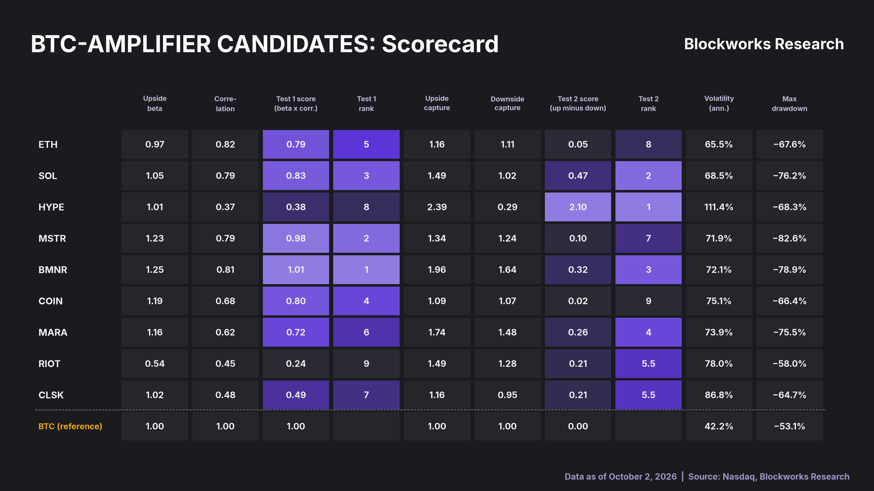
Task: Click the Upside beta column header
Action: (155, 104)
